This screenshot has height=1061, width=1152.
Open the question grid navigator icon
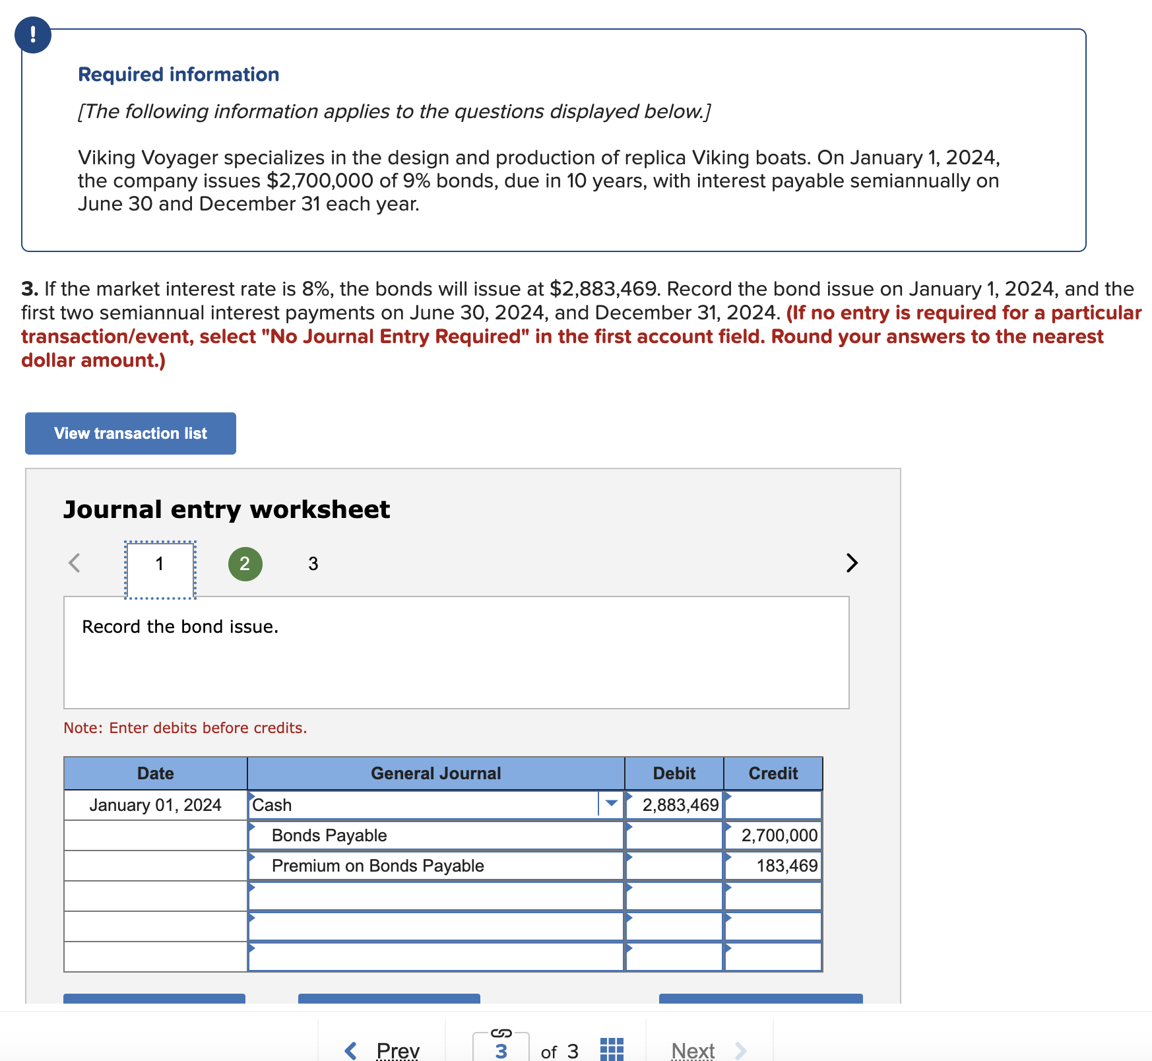612,1049
